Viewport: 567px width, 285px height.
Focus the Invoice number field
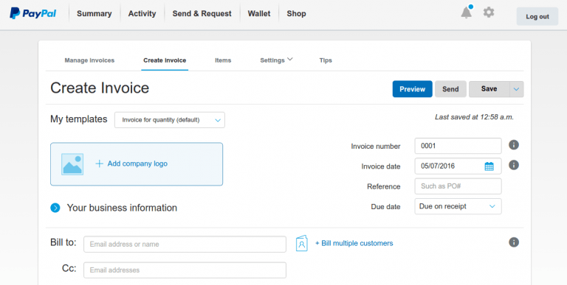[458, 146]
